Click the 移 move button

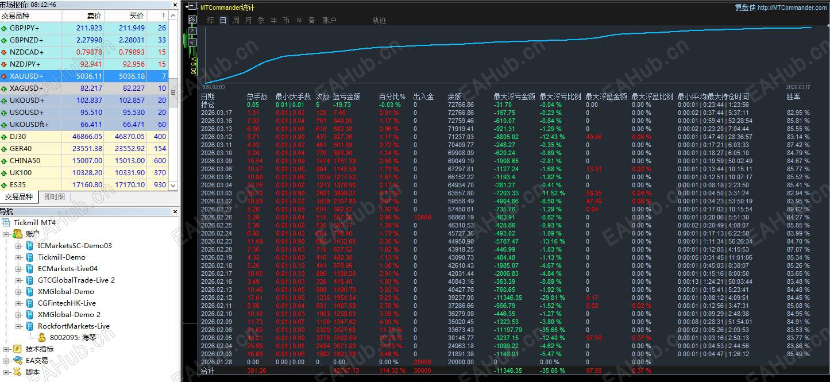[x=192, y=20]
